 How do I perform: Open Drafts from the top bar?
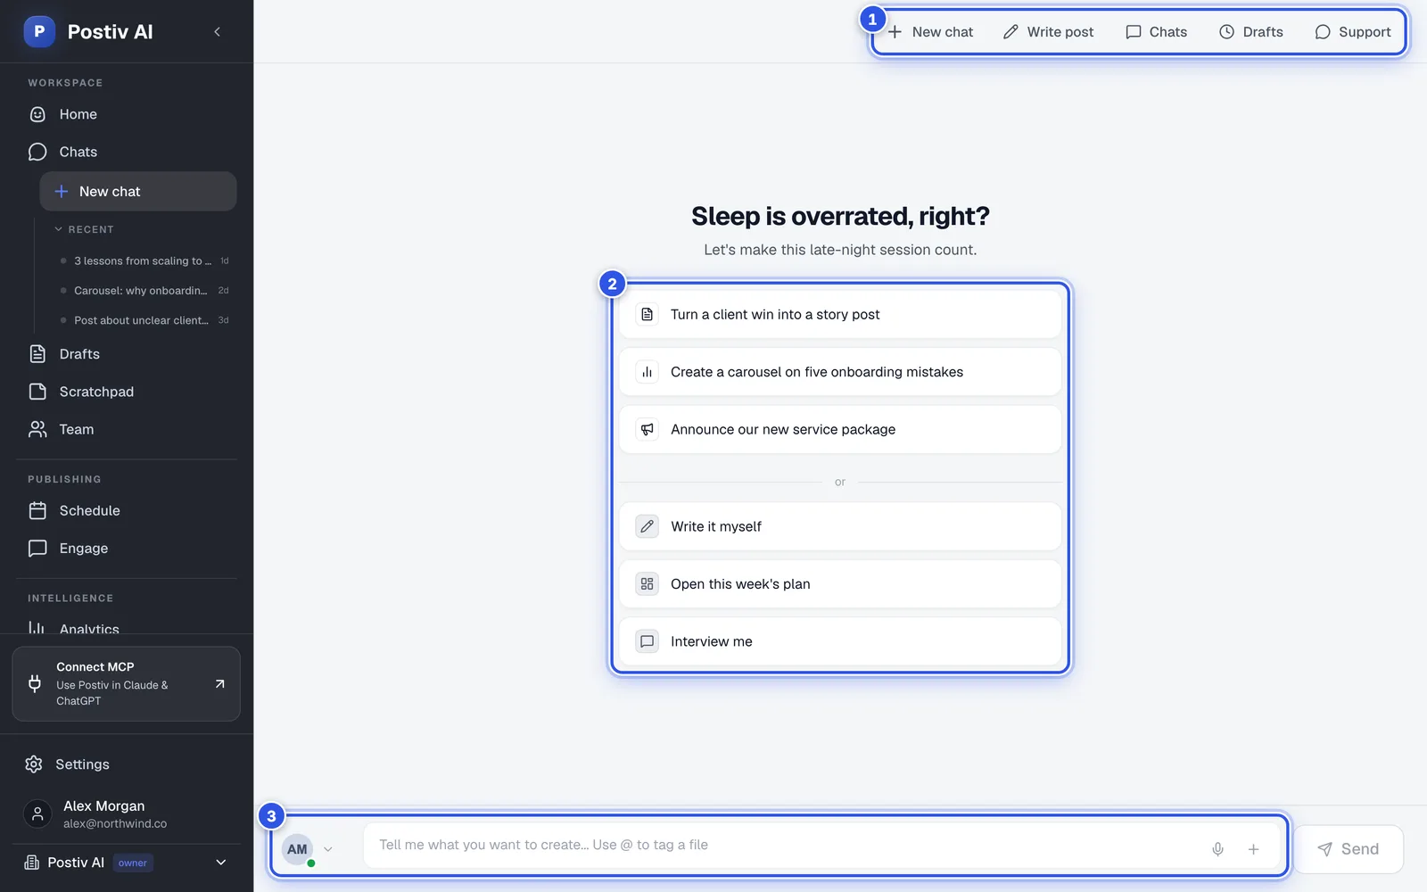pyautogui.click(x=1251, y=32)
